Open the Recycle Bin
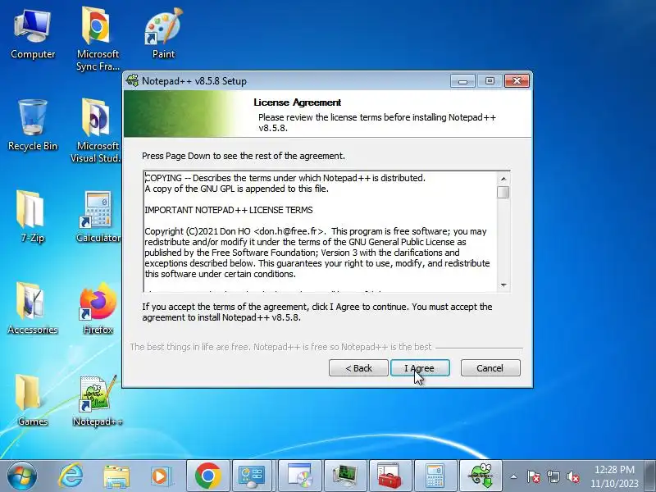Image resolution: width=656 pixels, height=492 pixels. click(x=33, y=125)
